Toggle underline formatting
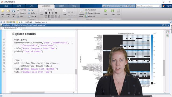The width and height of the screenshot is (172, 97). 53,13
